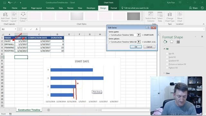Viewport: 206px width, 116px height.
Task: Select Fill & Line icon in Format Shape
Action: point(165,42)
